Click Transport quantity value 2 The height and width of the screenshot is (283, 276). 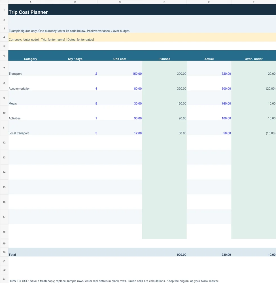[75, 68]
